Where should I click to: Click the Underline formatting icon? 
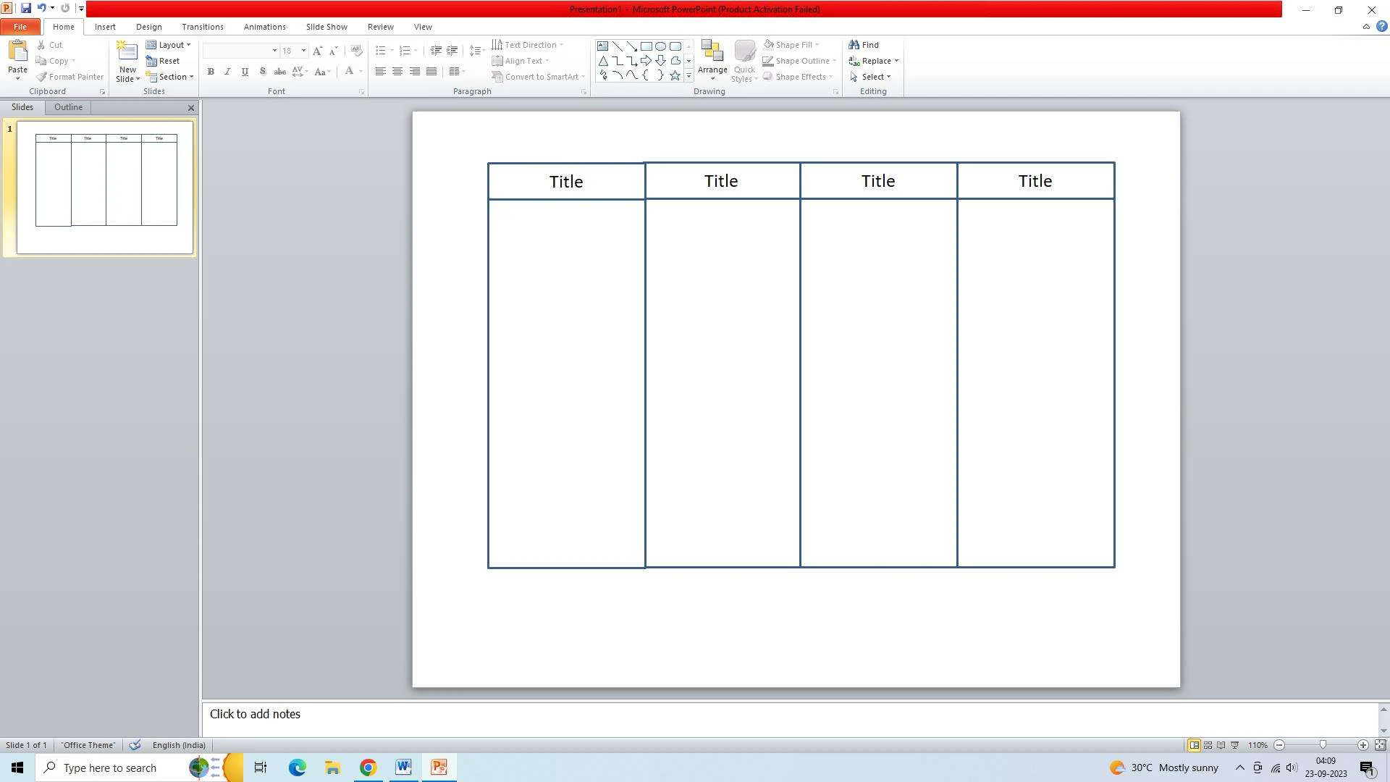click(245, 72)
